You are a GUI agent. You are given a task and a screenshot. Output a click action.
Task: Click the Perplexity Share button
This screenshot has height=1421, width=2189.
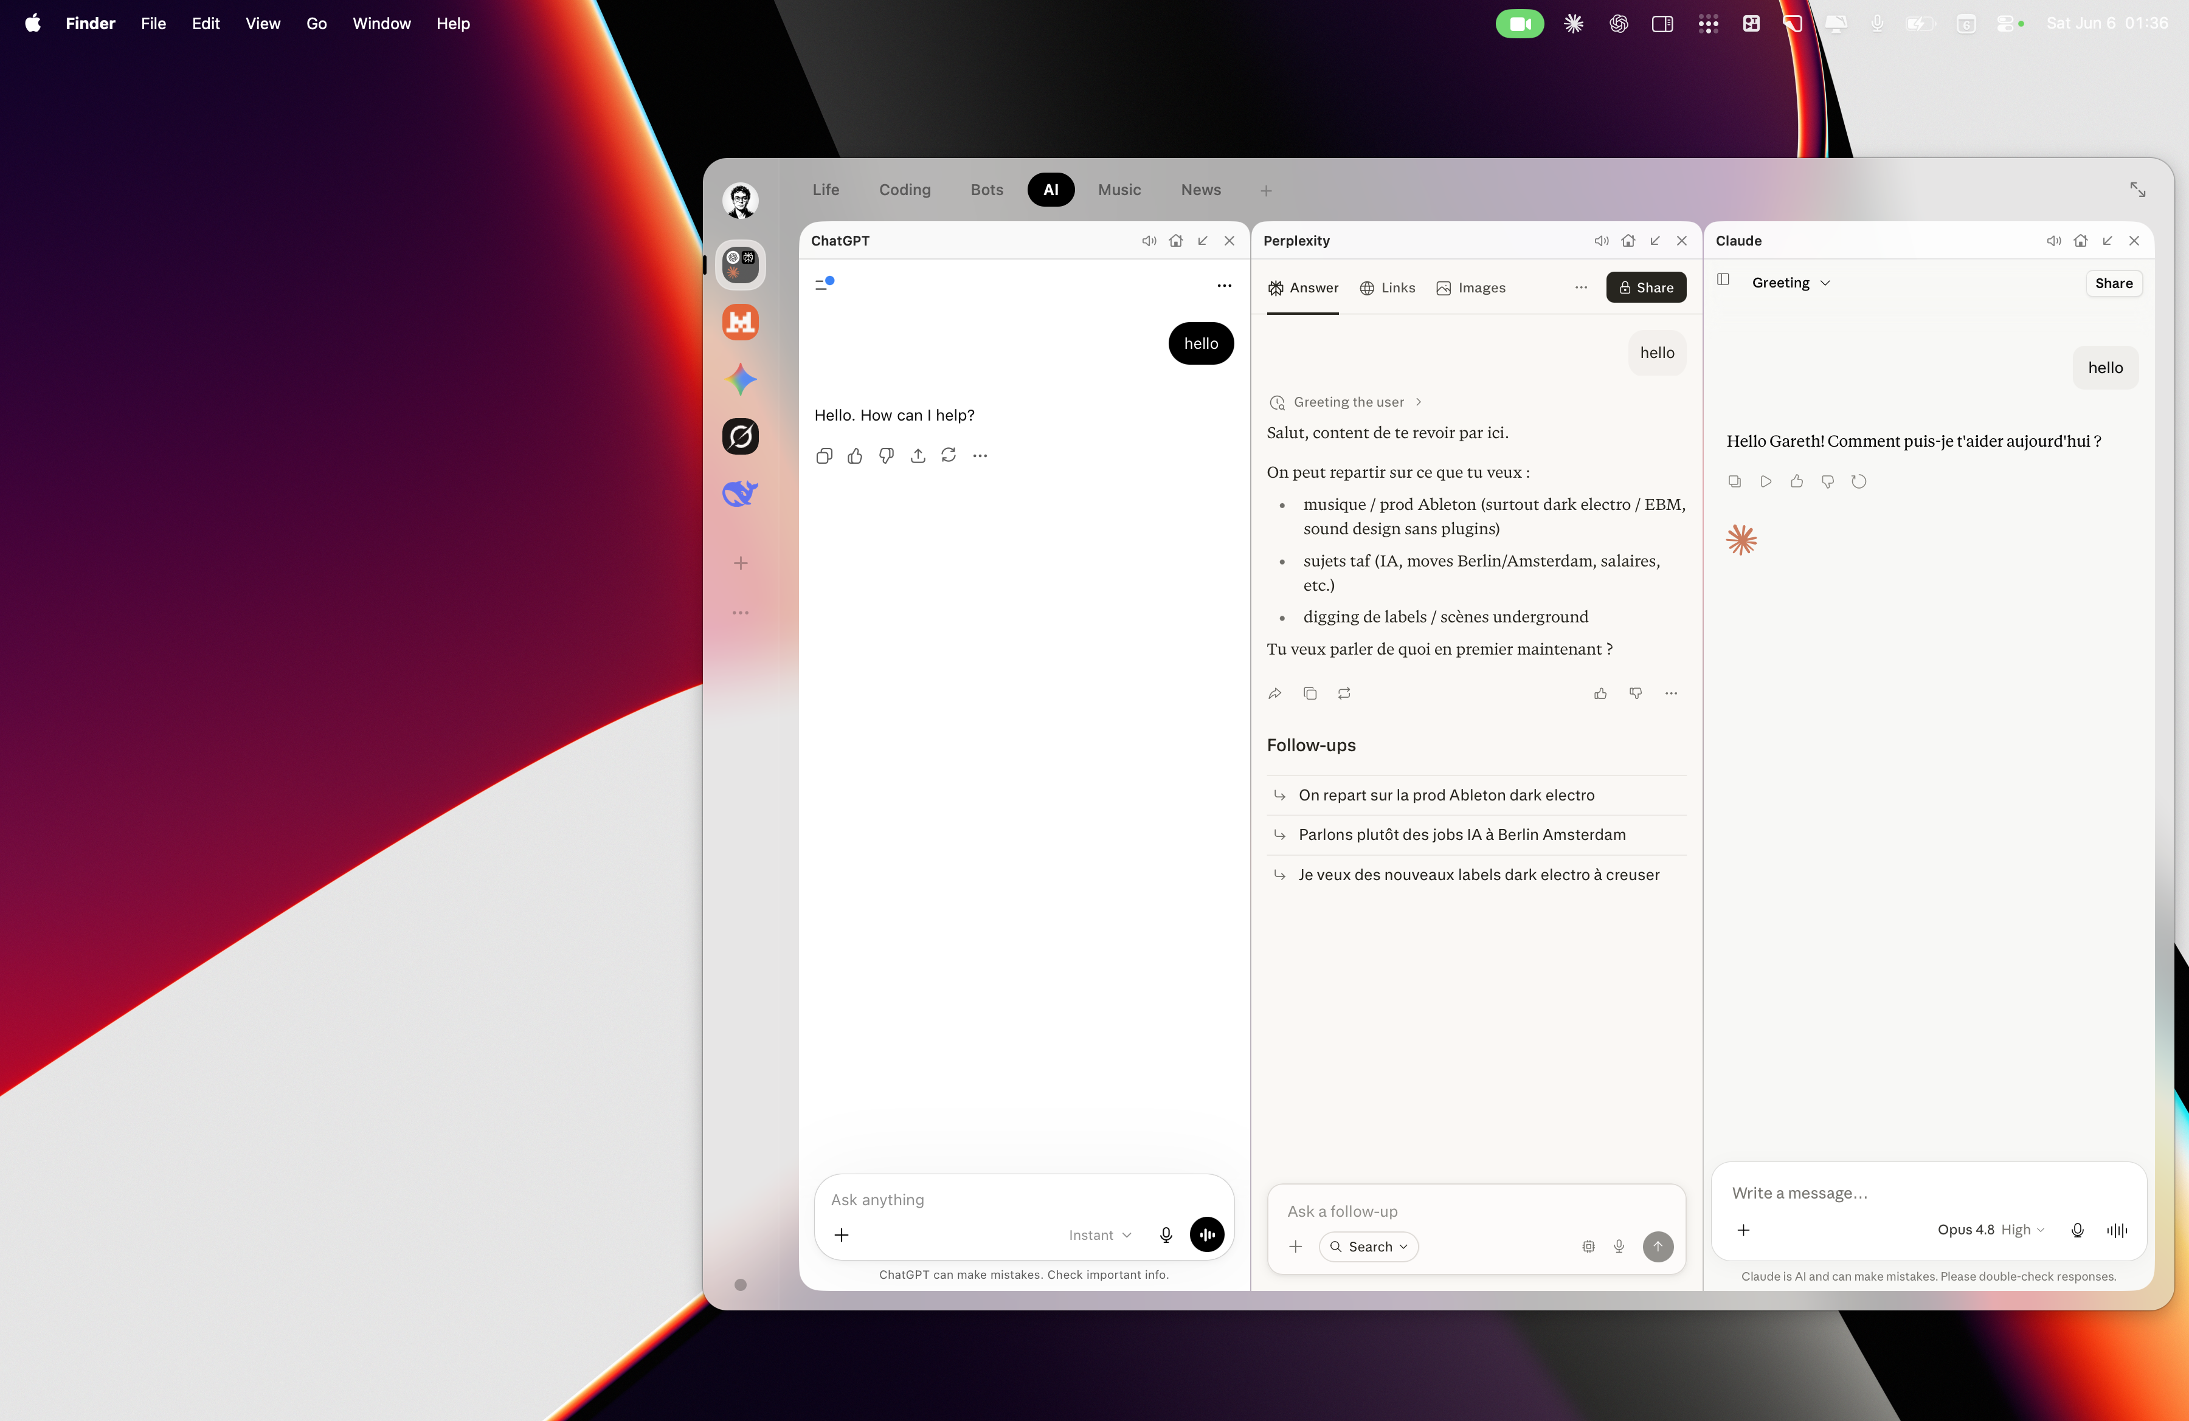point(1647,287)
